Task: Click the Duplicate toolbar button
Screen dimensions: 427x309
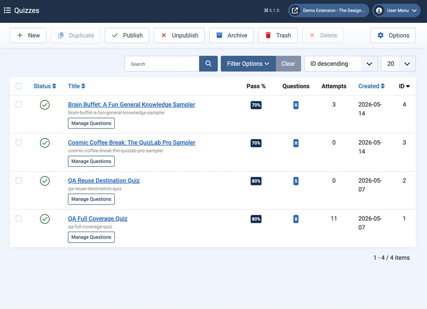Action: coord(75,35)
